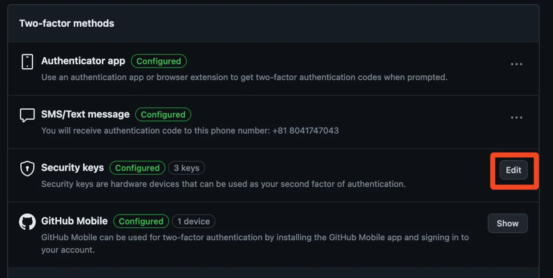Open SMS/Text message three-dot options menu
Screen dimensions: 553x278
[517, 118]
